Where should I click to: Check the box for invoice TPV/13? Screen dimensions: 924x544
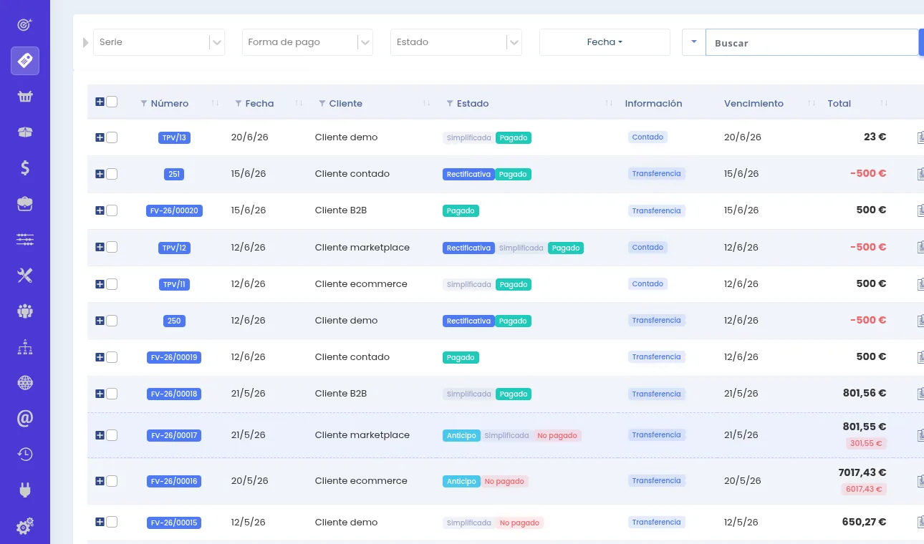112,137
